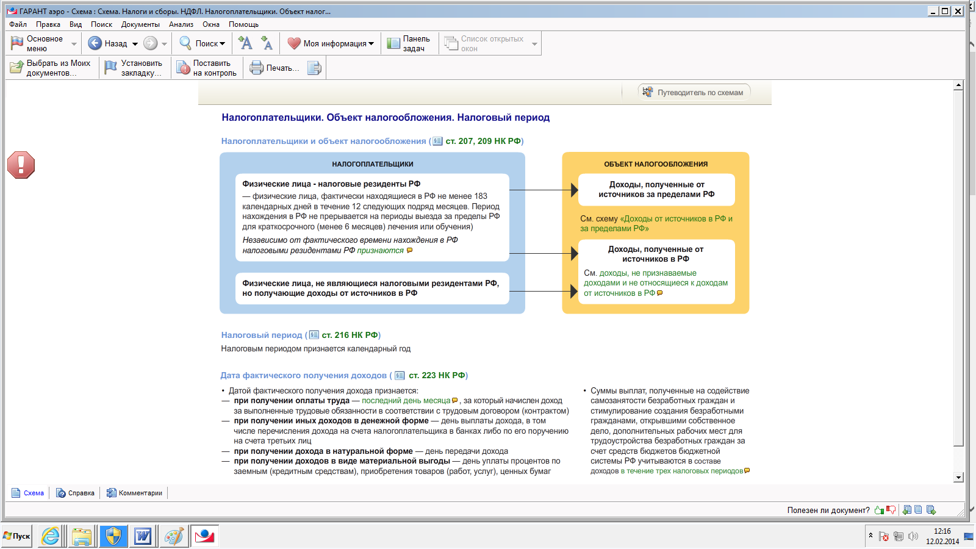Decrease font size with the smaller A icon
The height and width of the screenshot is (549, 976).
pyautogui.click(x=267, y=43)
